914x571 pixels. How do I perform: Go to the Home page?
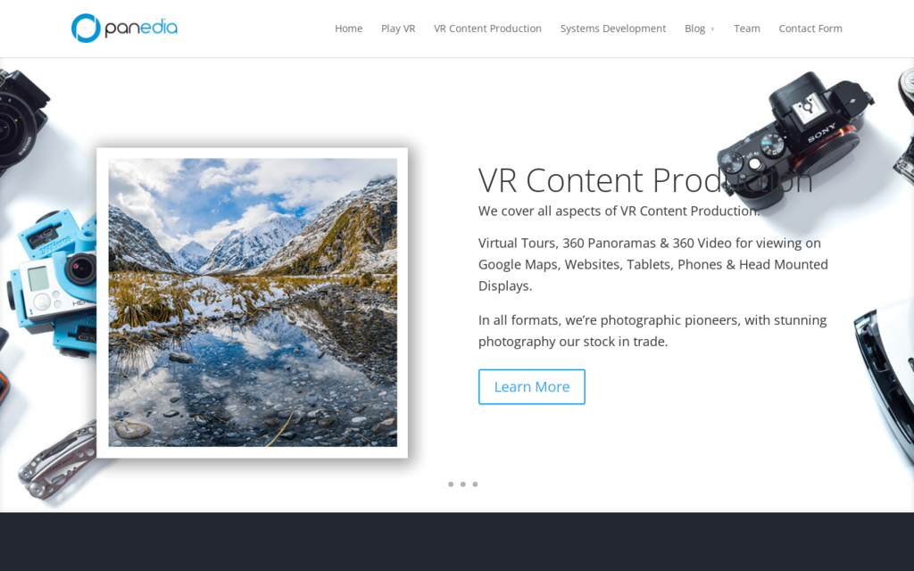348,29
